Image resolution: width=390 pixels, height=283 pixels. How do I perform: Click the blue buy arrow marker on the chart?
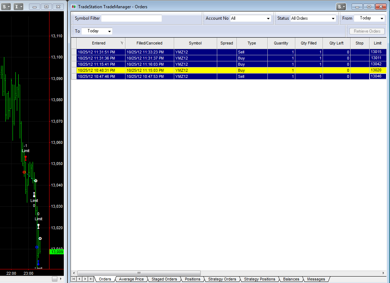[x=38, y=263]
